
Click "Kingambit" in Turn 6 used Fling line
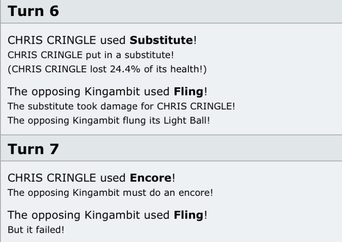point(112,92)
